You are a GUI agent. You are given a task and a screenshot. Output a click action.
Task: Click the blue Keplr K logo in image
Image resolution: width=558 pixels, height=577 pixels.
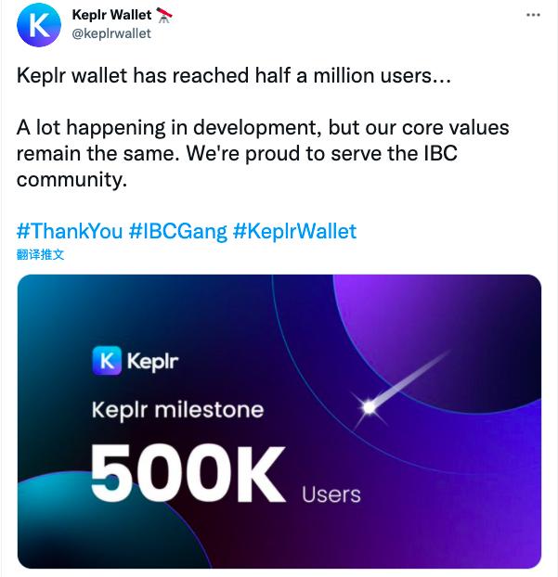click(x=108, y=360)
